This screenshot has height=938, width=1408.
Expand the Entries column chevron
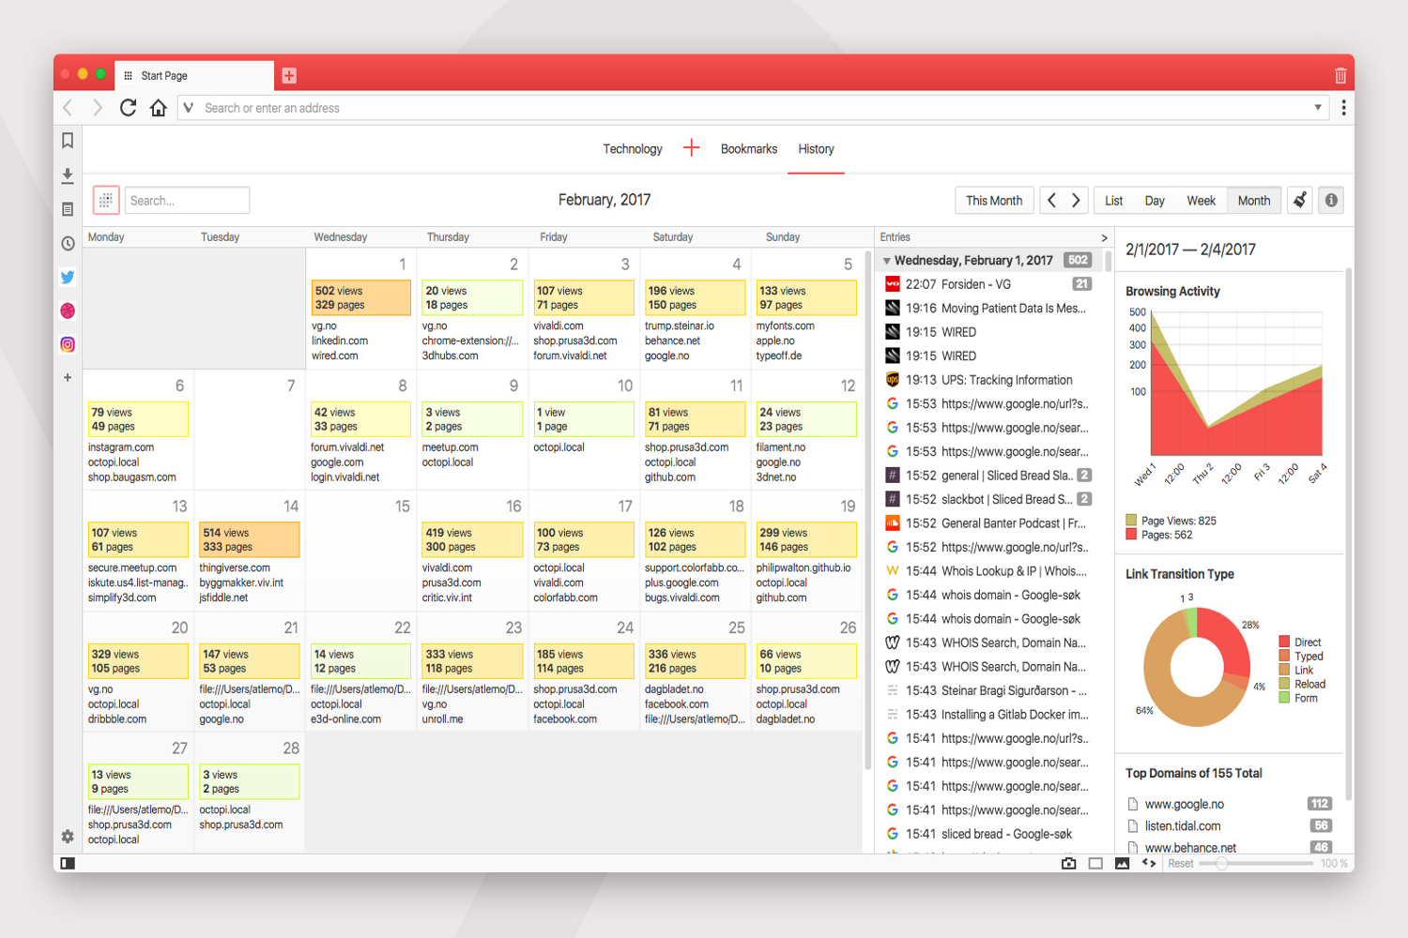tap(1104, 238)
